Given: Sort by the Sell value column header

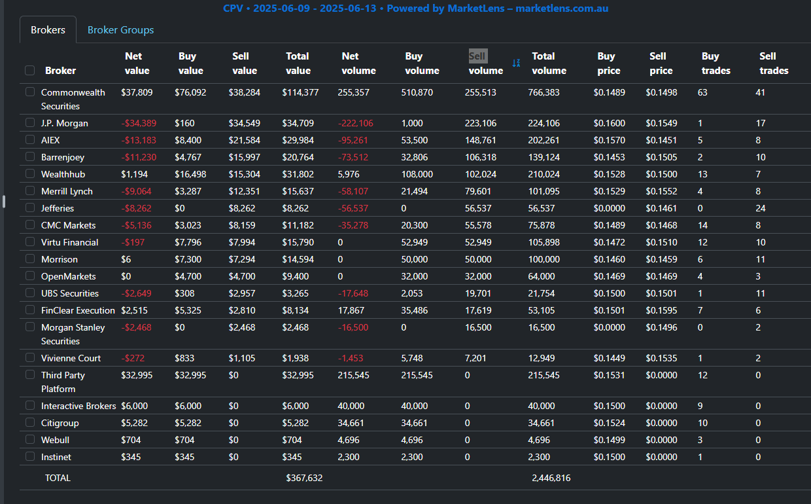Looking at the screenshot, I should (244, 63).
